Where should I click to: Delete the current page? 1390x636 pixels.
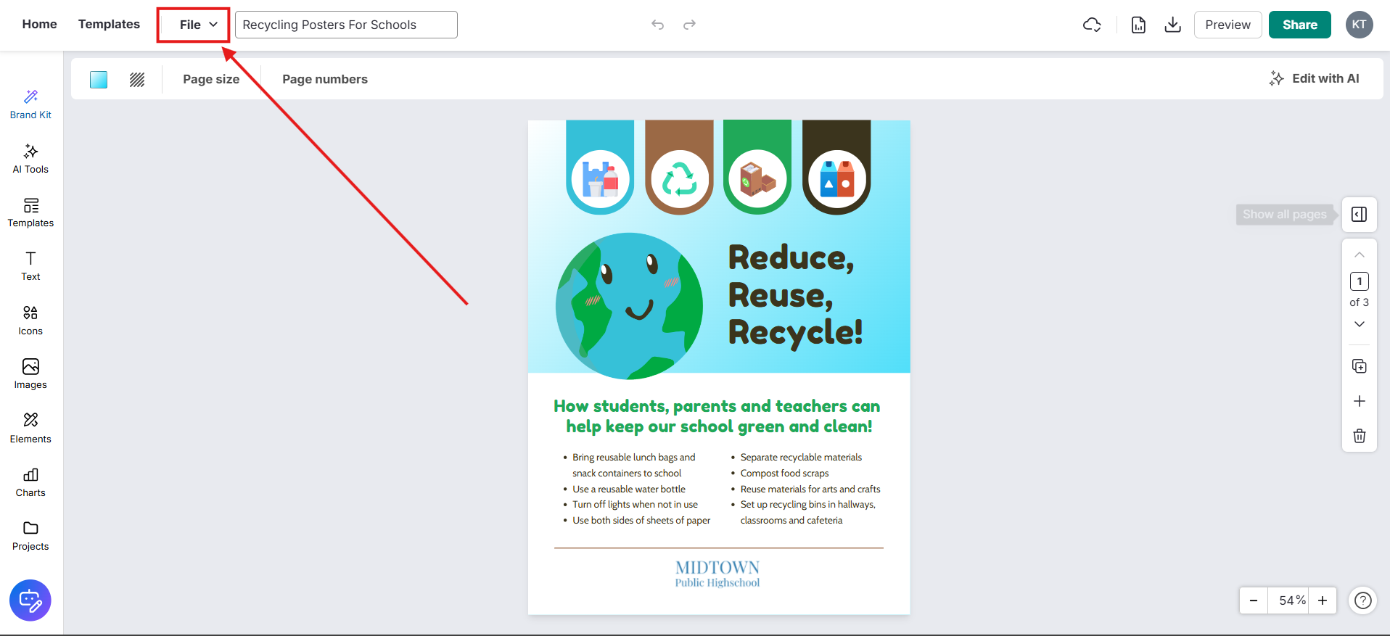[x=1360, y=436]
